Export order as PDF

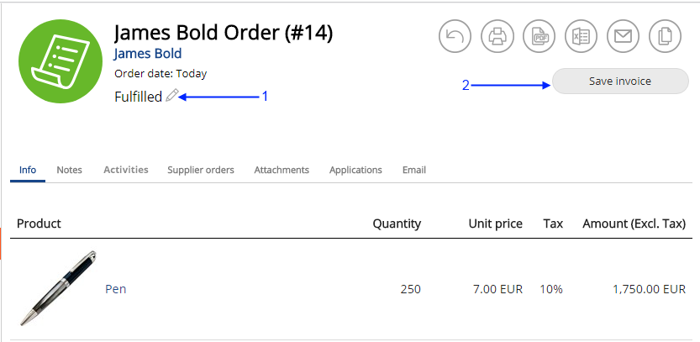click(539, 36)
